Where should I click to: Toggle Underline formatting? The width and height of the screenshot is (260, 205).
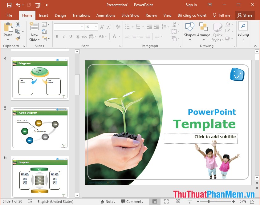[71, 36]
